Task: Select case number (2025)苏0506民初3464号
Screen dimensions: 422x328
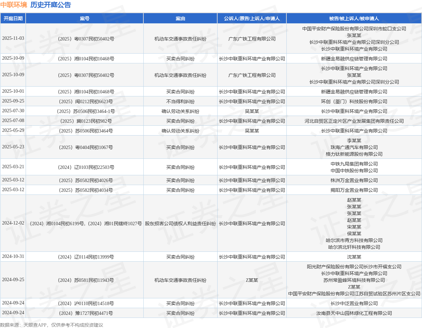Action: click(85, 131)
